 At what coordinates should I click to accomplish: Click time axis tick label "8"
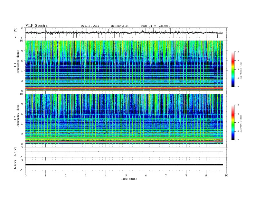(x=186, y=175)
